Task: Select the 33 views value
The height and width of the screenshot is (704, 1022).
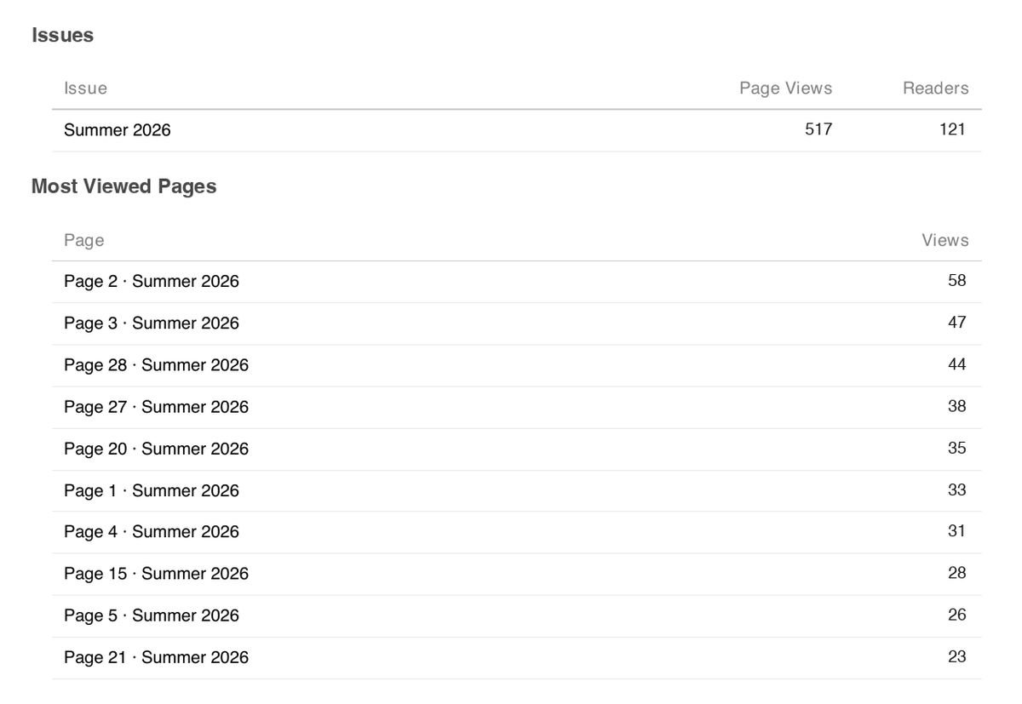Action: 956,489
